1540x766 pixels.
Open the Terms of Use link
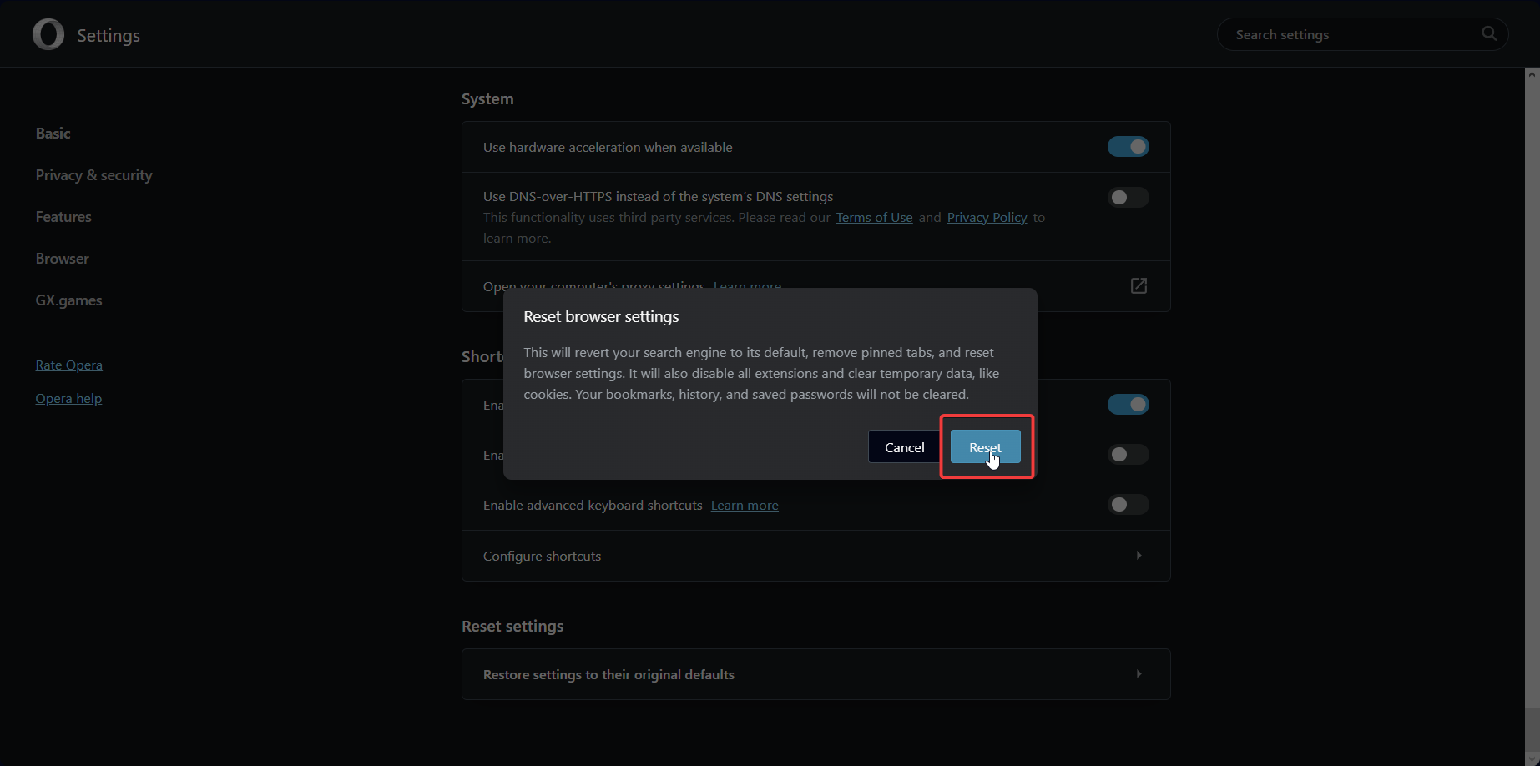(874, 218)
